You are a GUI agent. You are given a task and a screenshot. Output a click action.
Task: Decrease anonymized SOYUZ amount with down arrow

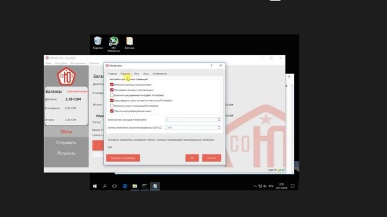(x=219, y=128)
